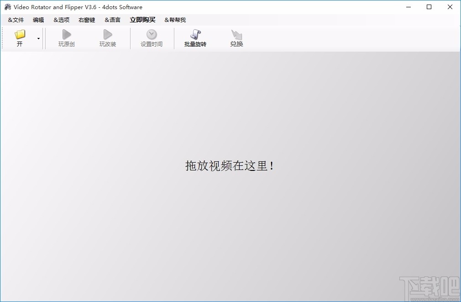The height and width of the screenshot is (302, 461).
Task: Open the 右窗键 menu
Action: click(86, 20)
